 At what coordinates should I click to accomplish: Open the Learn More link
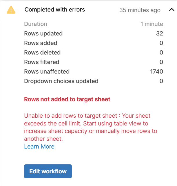[x=39, y=146]
